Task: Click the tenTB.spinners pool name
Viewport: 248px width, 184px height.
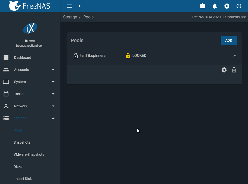Action: tap(93, 56)
